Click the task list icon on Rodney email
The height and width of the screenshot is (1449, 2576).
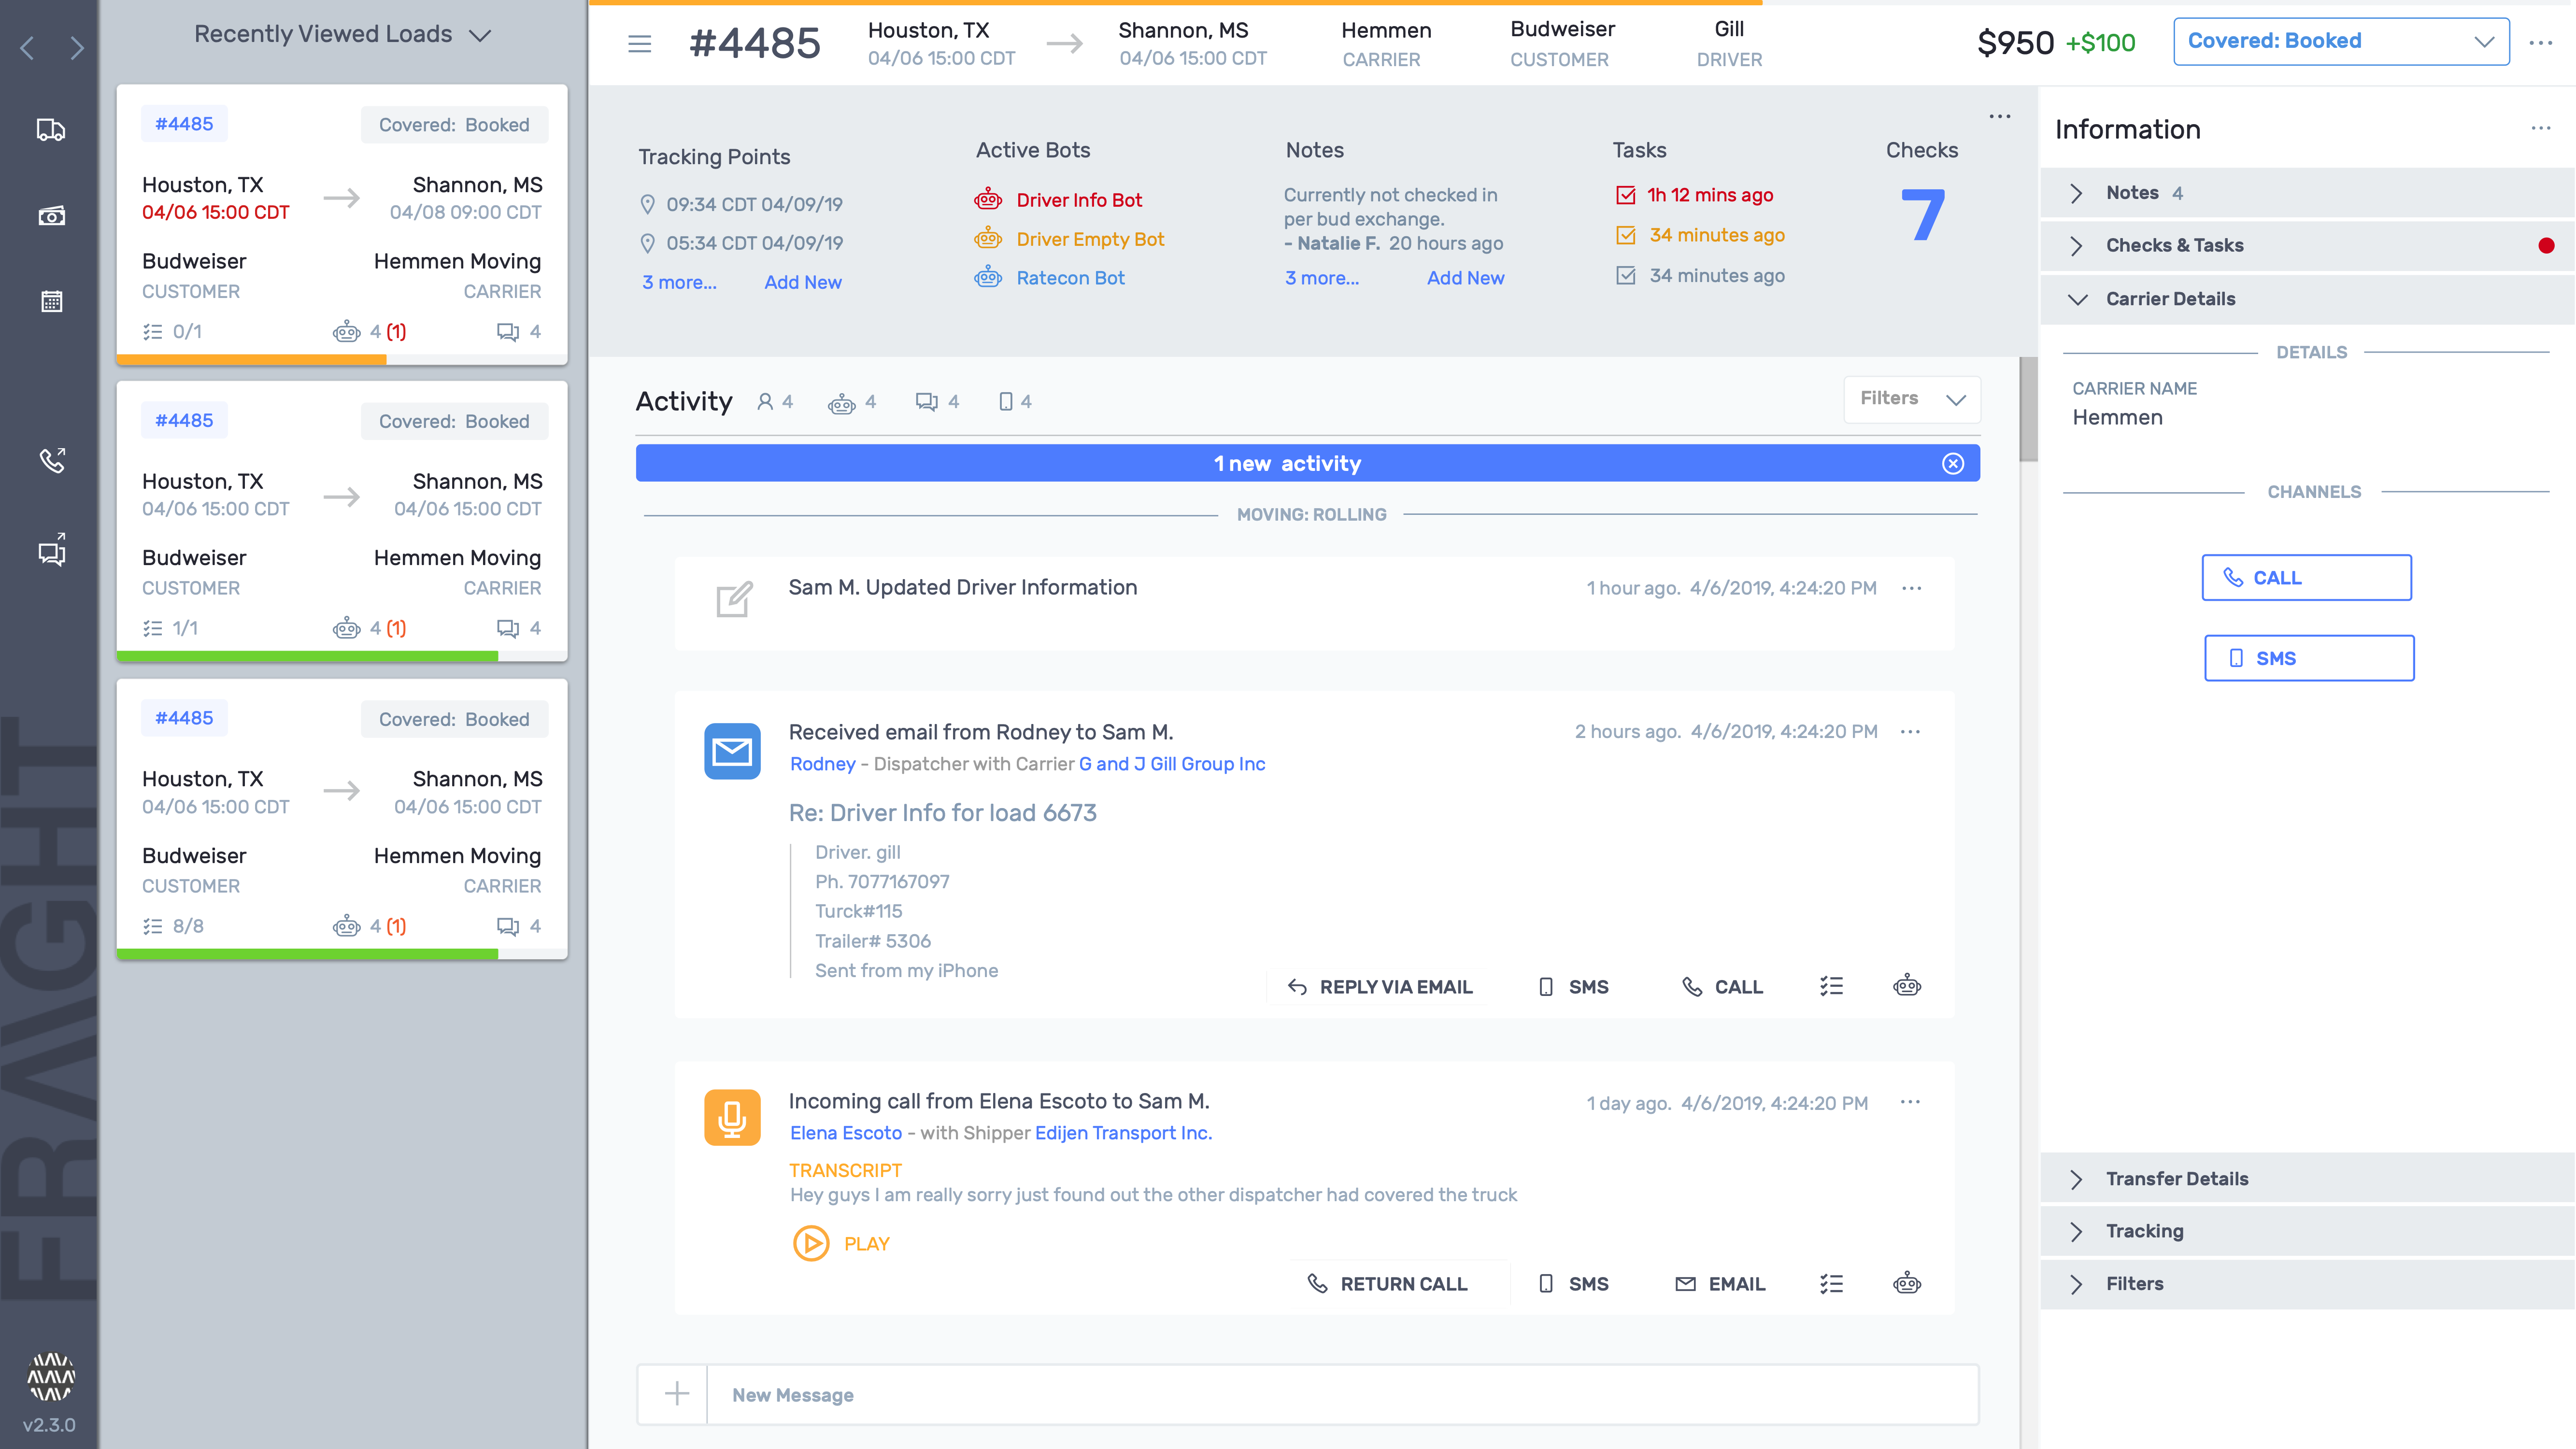[1832, 987]
